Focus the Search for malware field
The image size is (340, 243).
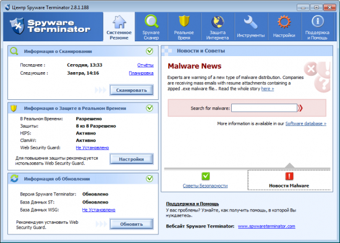(x=264, y=108)
